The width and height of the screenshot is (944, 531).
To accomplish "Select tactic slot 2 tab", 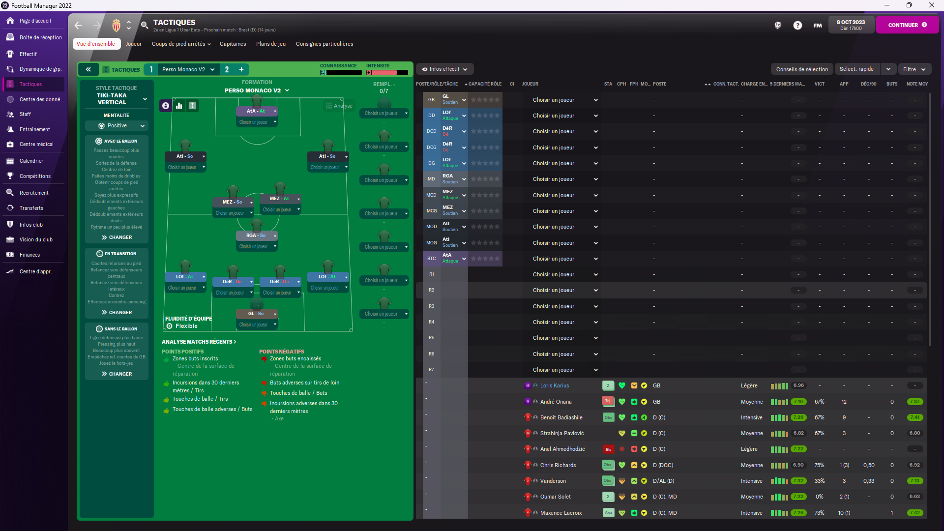I will (x=227, y=69).
